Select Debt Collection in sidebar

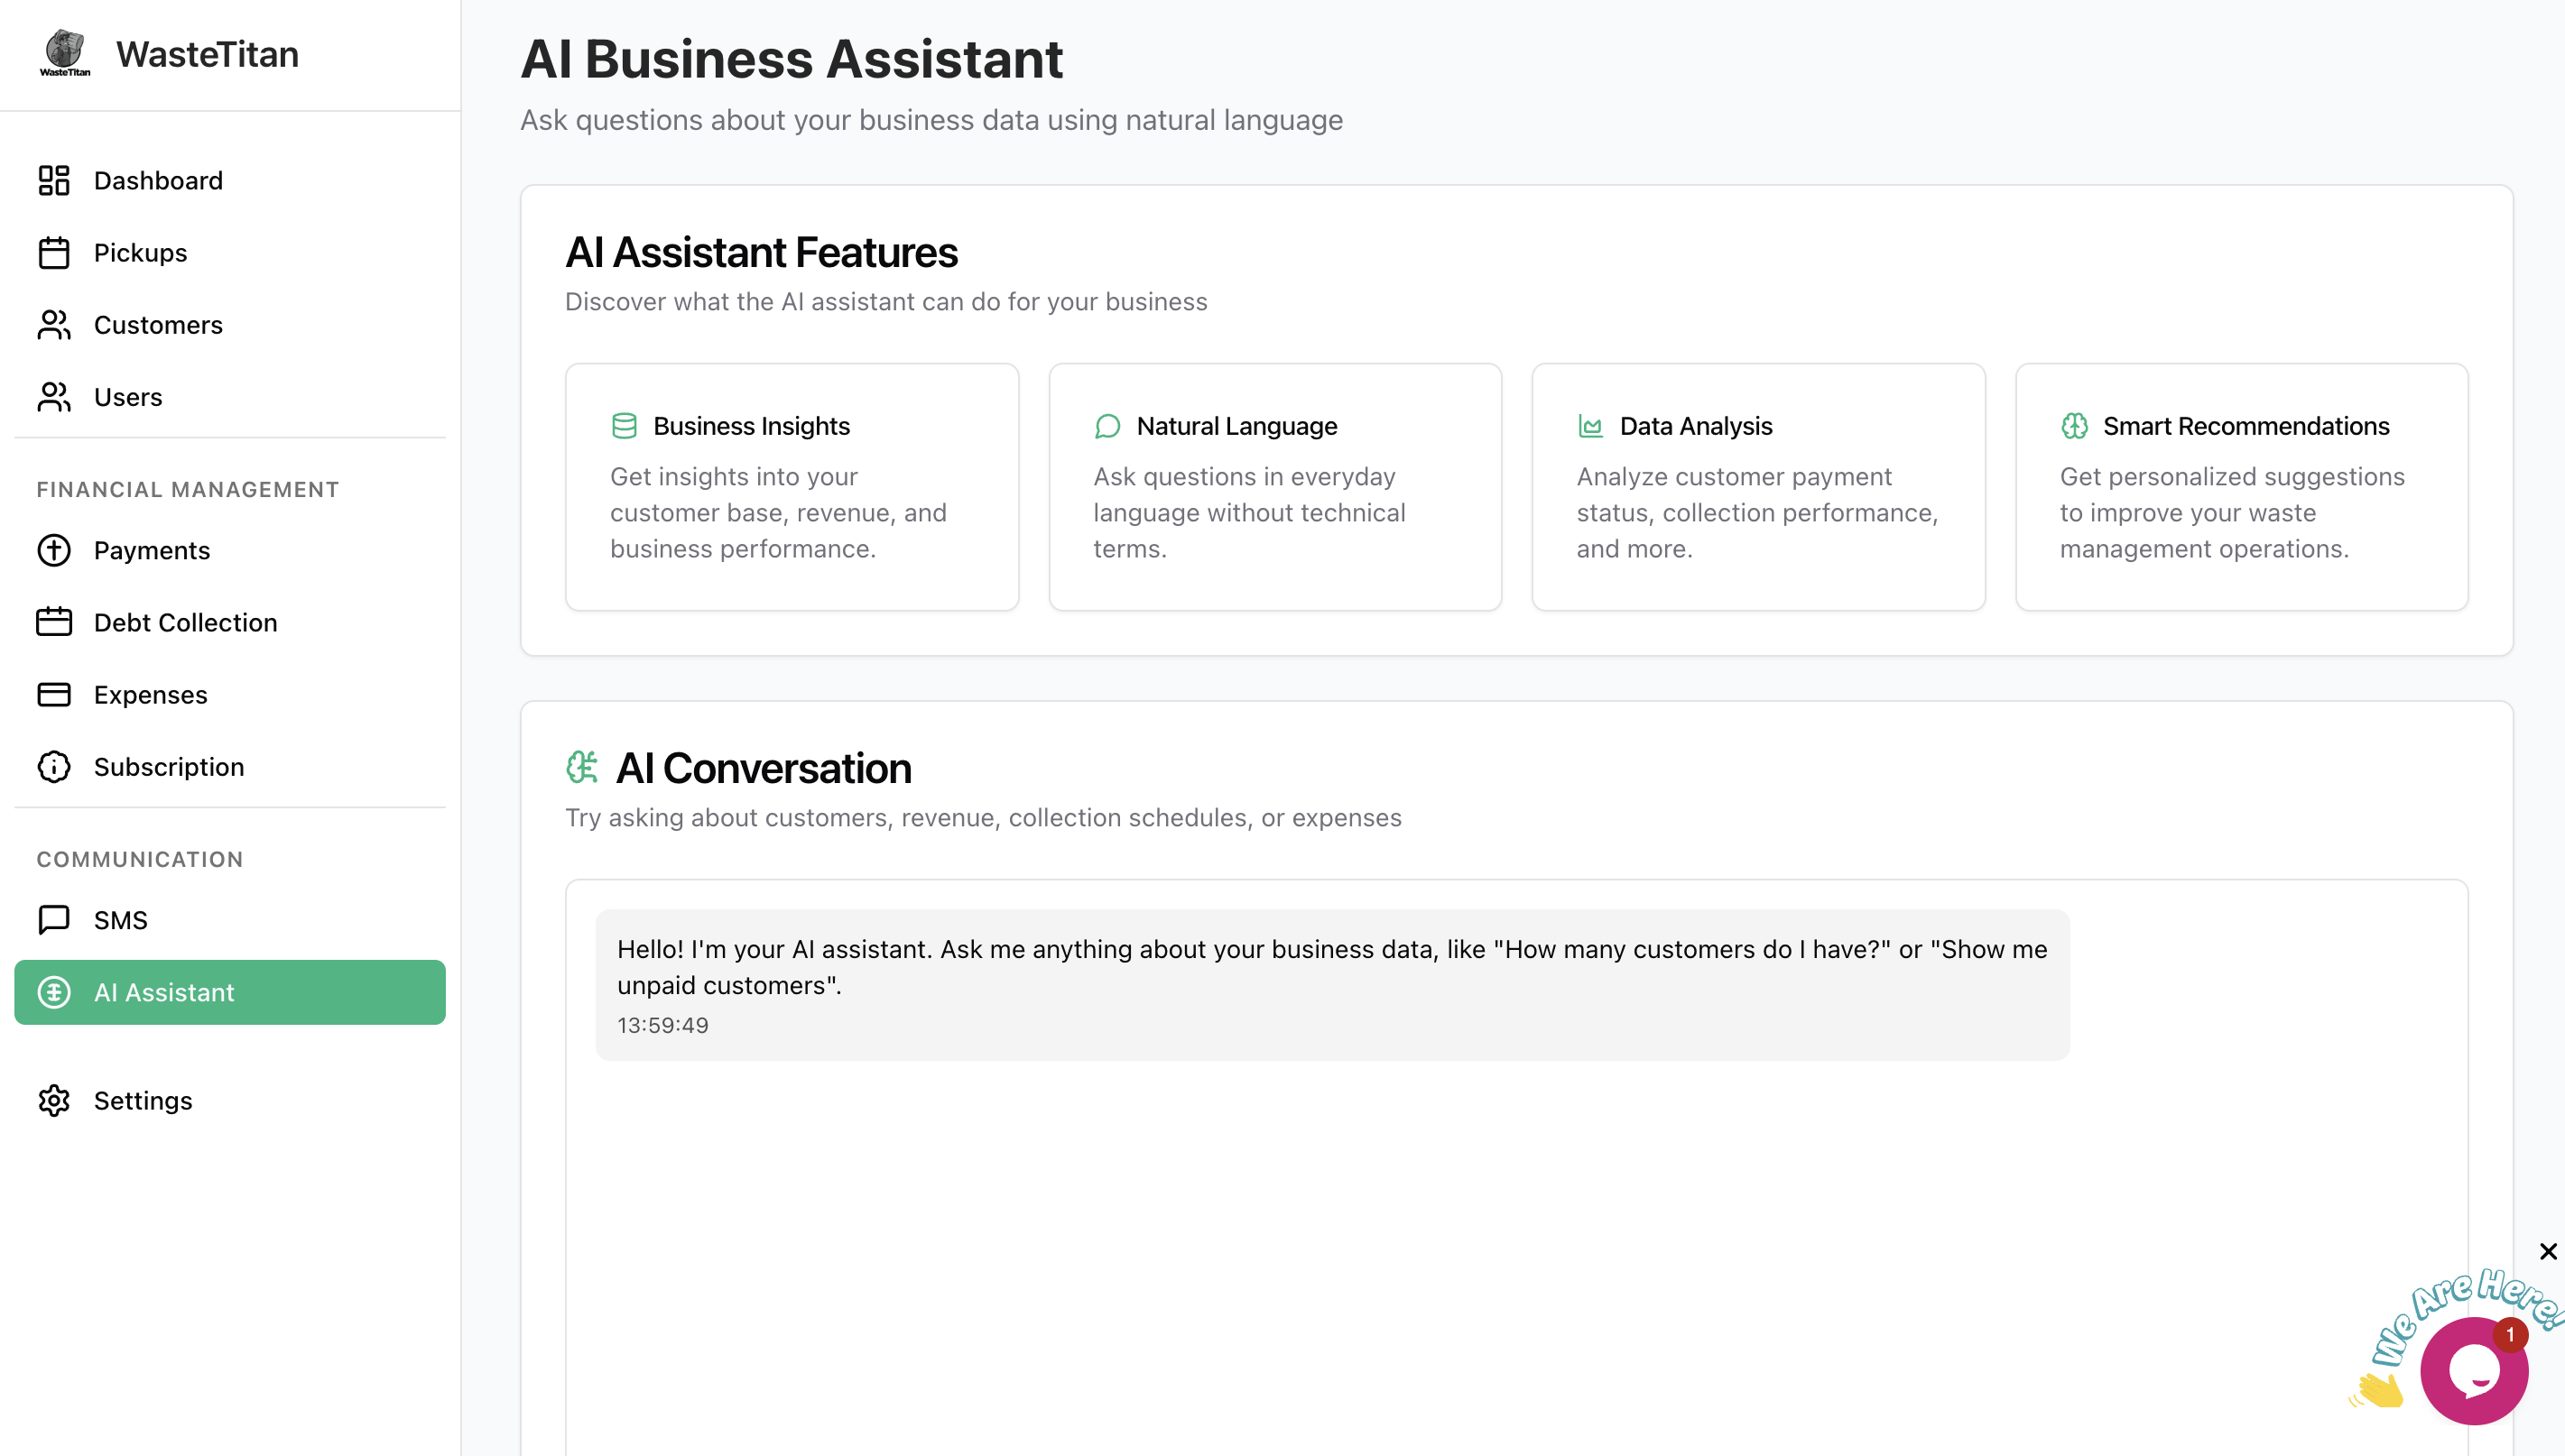tap(230, 622)
